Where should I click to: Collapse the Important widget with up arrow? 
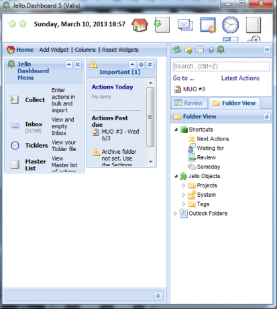pyautogui.click(x=132, y=64)
